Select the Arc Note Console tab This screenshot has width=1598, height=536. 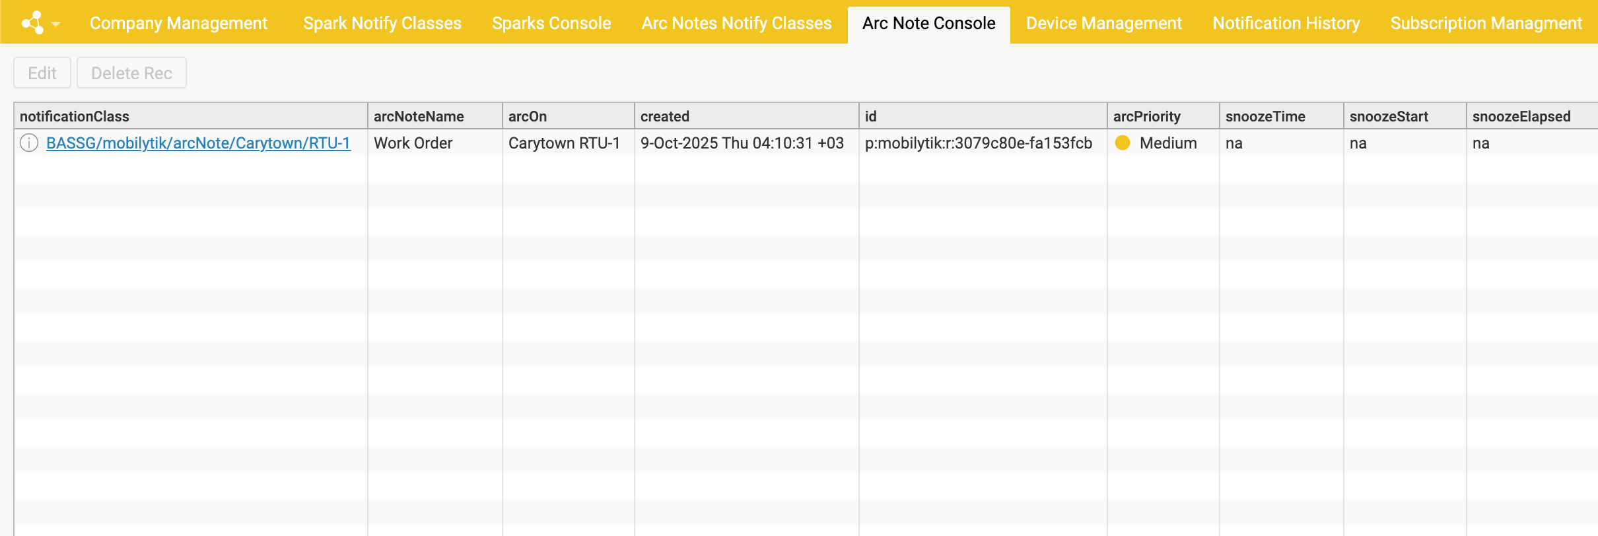click(x=928, y=23)
